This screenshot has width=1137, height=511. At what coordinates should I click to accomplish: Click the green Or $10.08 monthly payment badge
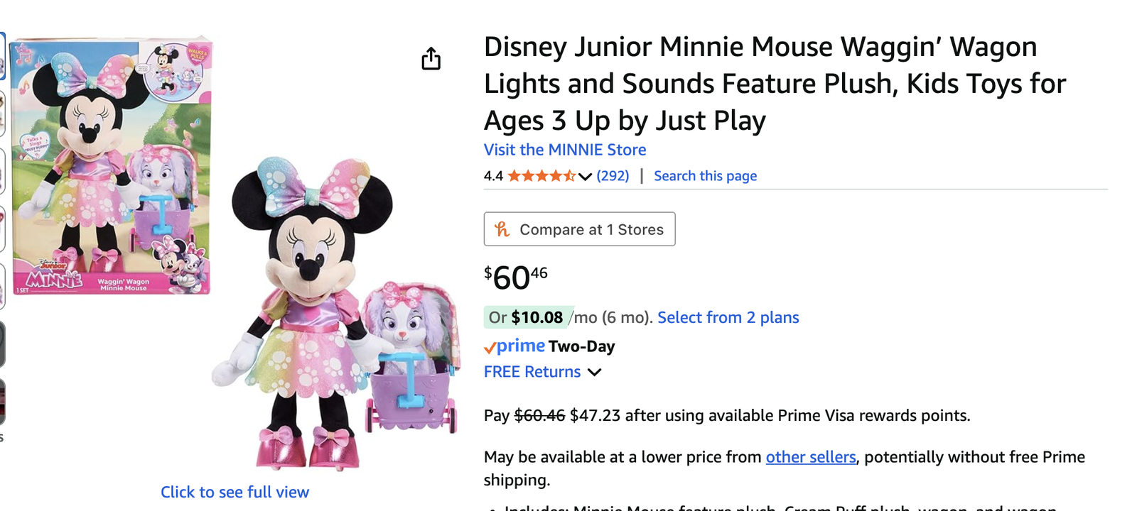tap(526, 317)
